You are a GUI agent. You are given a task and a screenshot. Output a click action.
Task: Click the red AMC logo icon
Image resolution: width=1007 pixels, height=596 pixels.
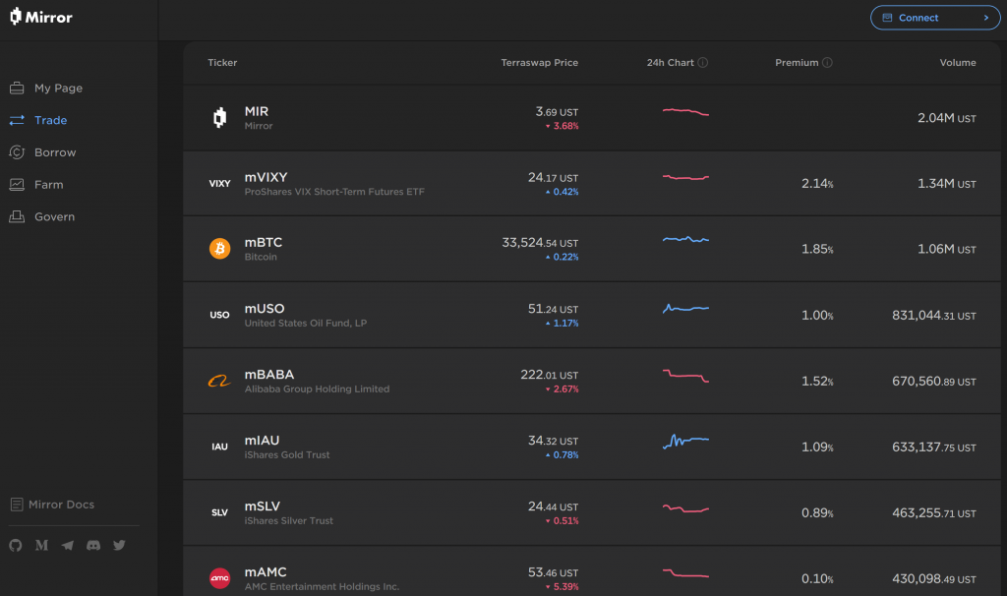click(x=219, y=578)
